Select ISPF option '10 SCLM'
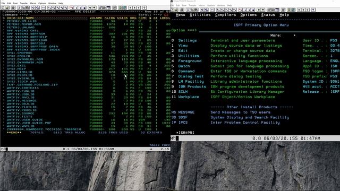 pyautogui.click(x=180, y=92)
